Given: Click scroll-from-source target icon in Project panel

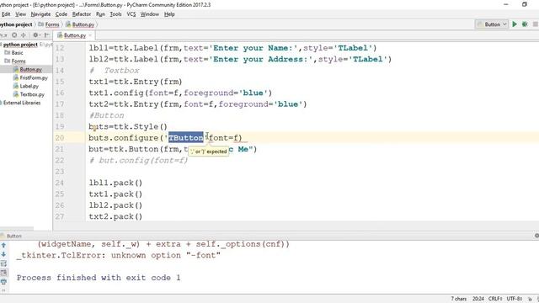Looking at the screenshot, I should point(14,35).
